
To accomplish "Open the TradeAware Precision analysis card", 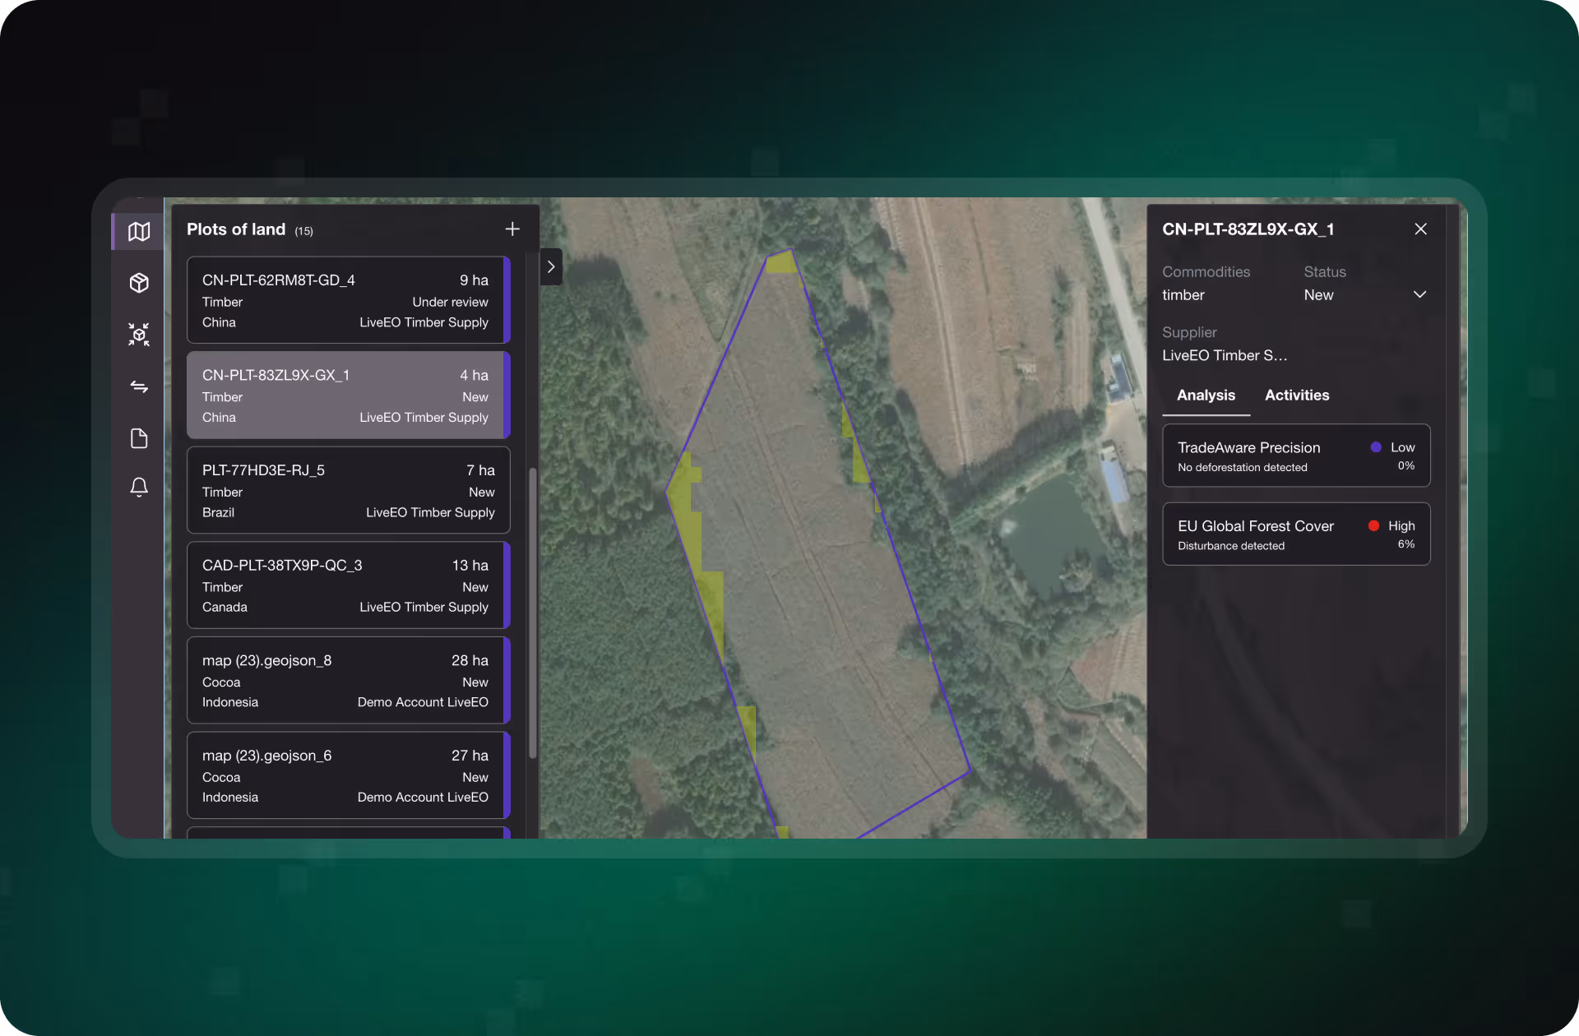I will click(1295, 456).
